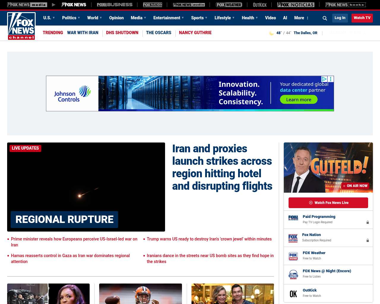Click the OK OutKick icon in sidebar
380x304 pixels.
pyautogui.click(x=293, y=294)
